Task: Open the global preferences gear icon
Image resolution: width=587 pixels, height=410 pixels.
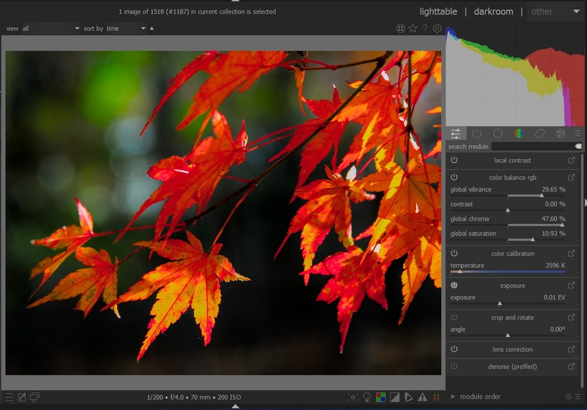Action: (x=437, y=28)
